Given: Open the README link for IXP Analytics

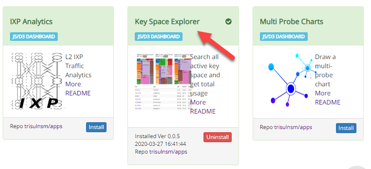Looking at the screenshot, I should (x=78, y=93).
